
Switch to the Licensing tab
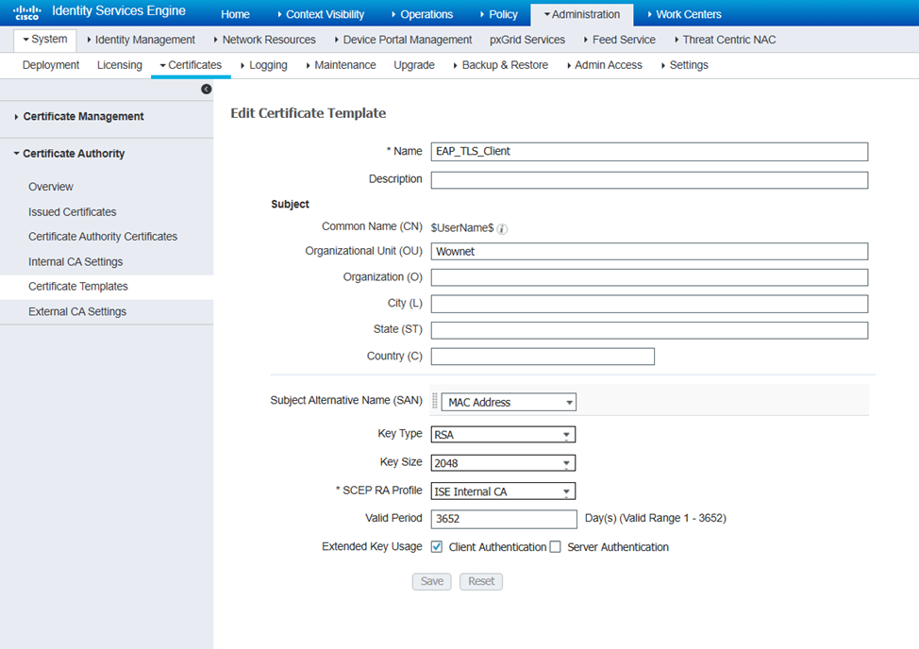click(120, 65)
